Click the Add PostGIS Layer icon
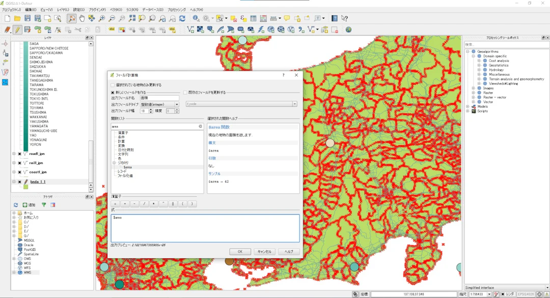The width and height of the screenshot is (550, 298). tap(210, 30)
